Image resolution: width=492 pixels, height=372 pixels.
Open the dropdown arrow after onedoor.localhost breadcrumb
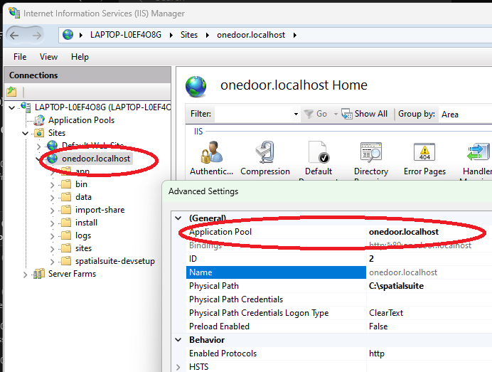[x=295, y=35]
